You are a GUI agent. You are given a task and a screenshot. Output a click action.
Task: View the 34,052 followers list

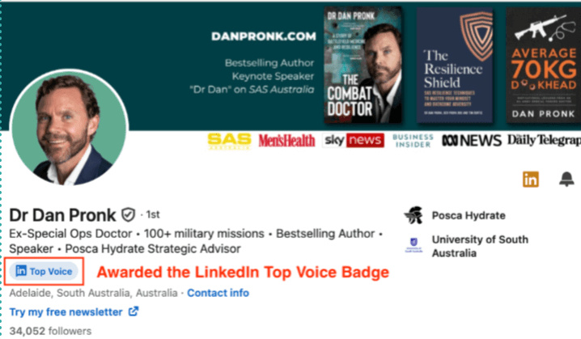click(50, 330)
